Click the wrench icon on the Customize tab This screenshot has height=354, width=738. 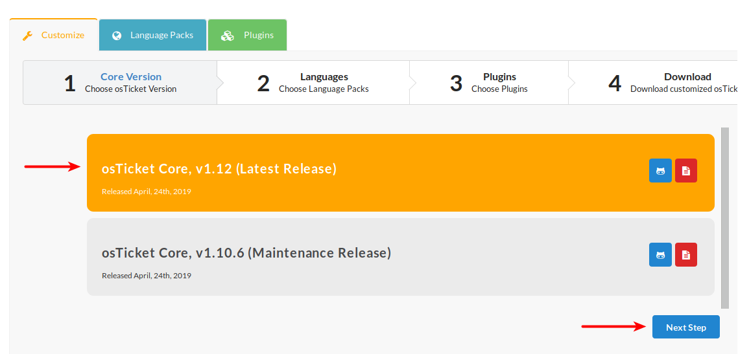tap(27, 36)
